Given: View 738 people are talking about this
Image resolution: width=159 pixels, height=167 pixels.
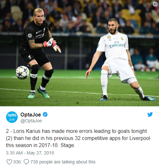Looking at the screenshot, I should (x=63, y=162).
